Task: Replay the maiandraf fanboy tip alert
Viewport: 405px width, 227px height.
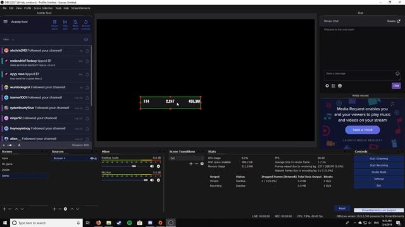Action: [x=87, y=61]
